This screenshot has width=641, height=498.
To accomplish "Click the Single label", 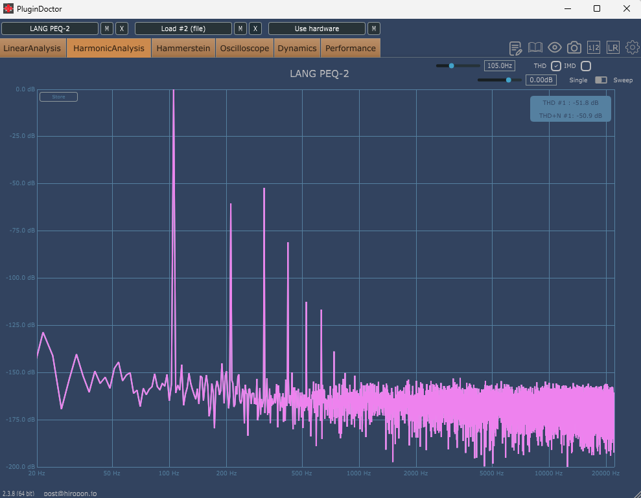I will [578, 80].
